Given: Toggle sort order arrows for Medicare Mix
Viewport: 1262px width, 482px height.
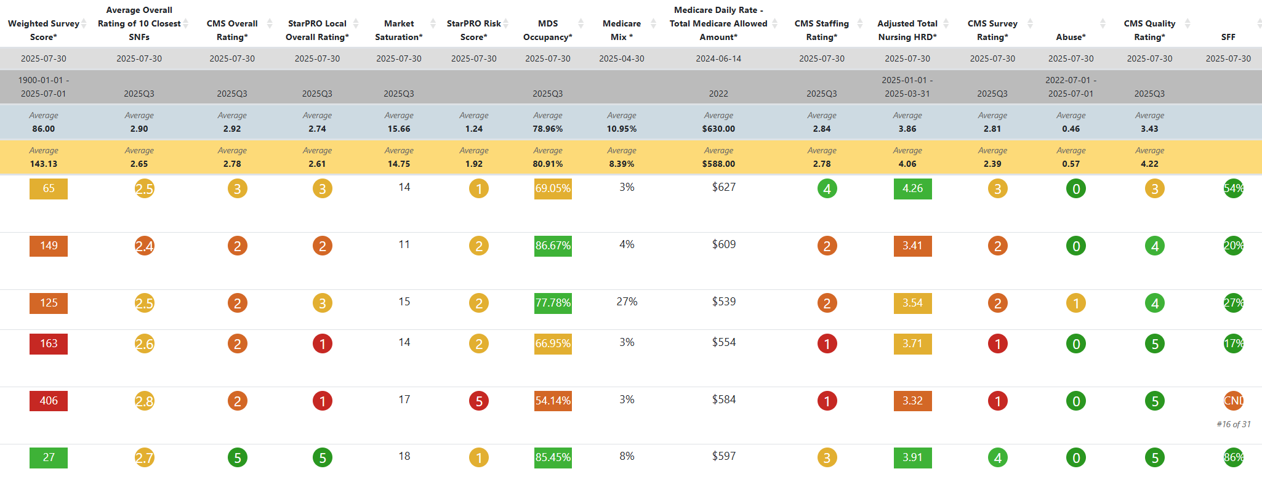Looking at the screenshot, I should click(x=653, y=23).
